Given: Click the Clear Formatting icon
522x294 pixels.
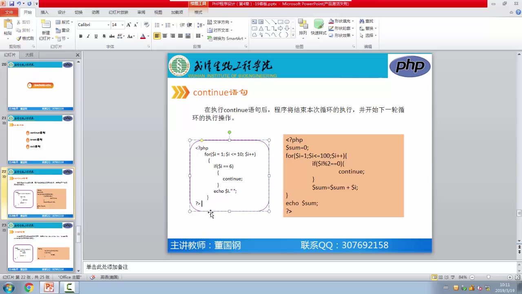Looking at the screenshot, I should [146, 25].
